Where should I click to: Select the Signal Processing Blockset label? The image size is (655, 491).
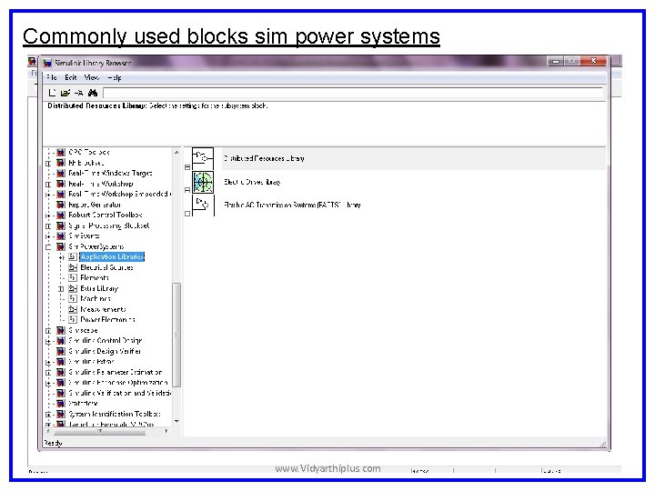[x=108, y=225]
